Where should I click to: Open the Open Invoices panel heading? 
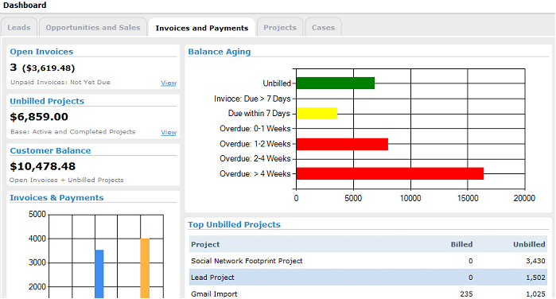[x=41, y=52]
